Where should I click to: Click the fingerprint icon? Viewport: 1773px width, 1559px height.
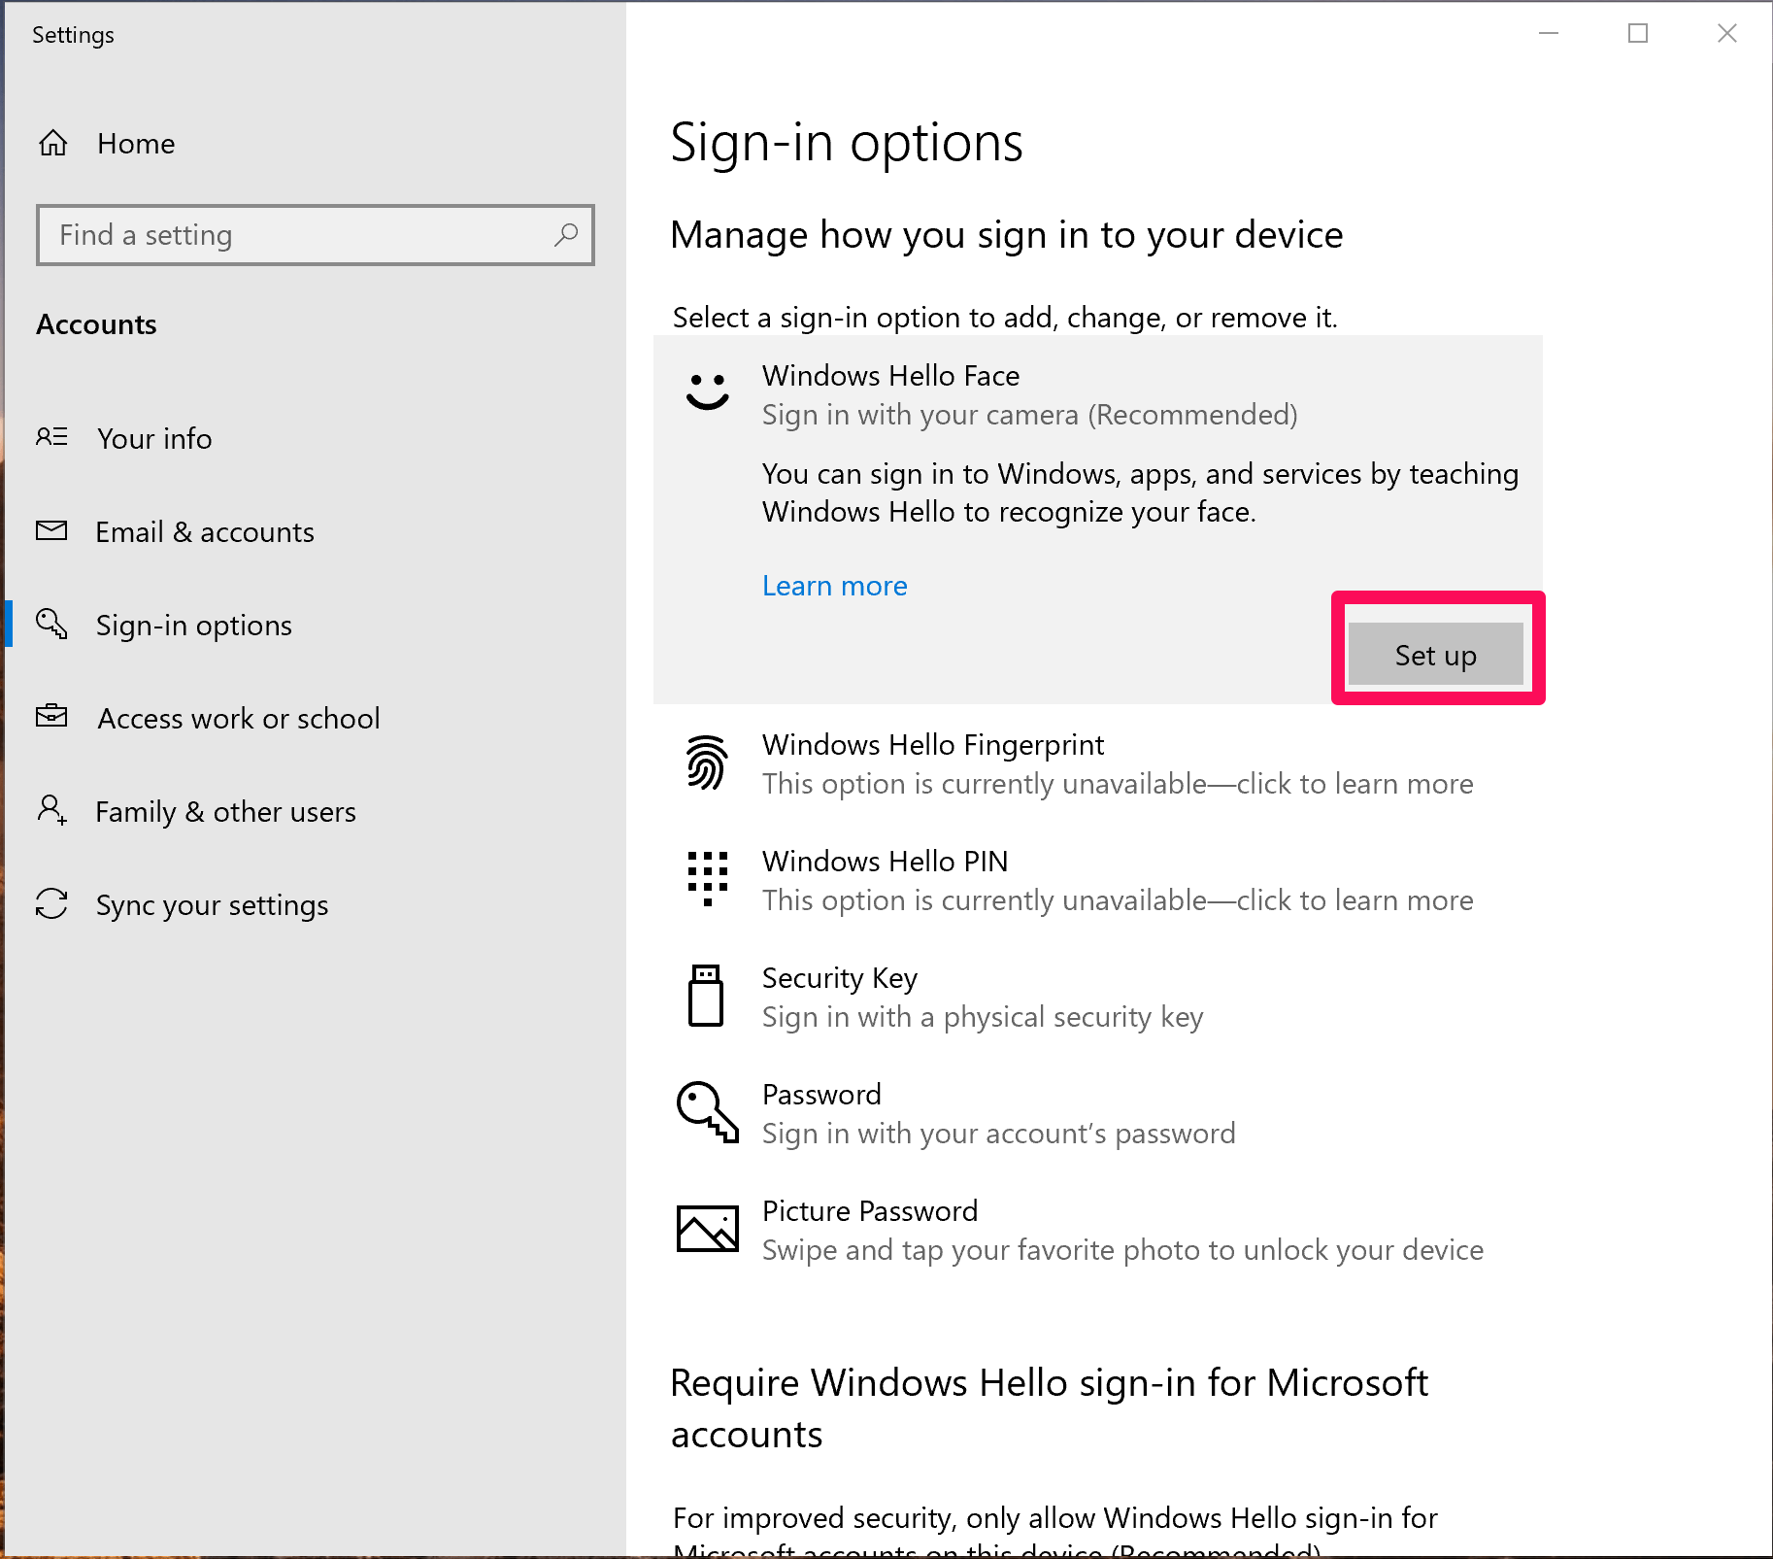click(x=707, y=763)
